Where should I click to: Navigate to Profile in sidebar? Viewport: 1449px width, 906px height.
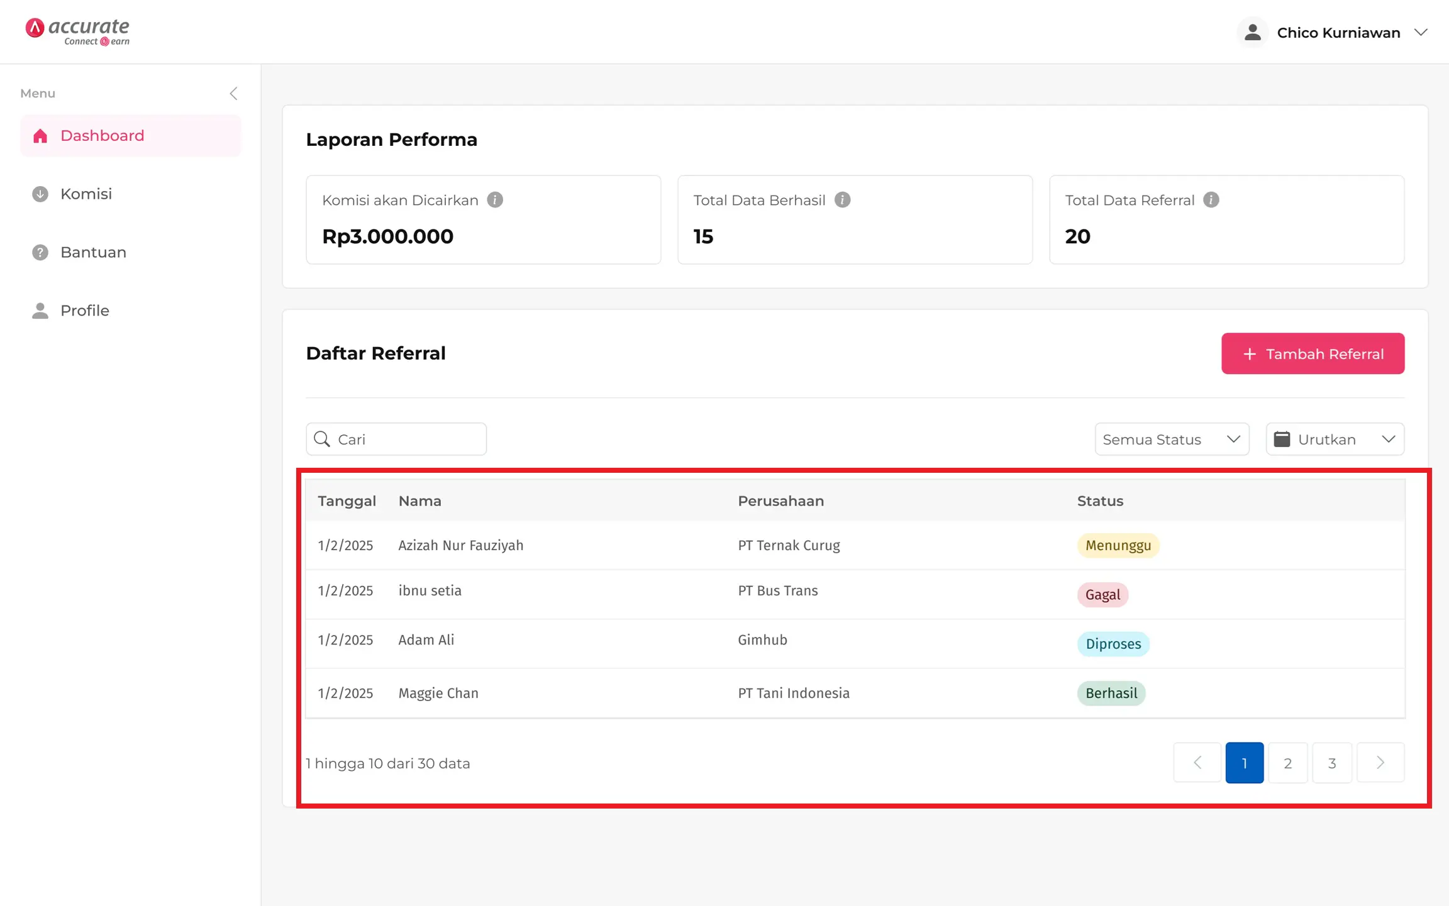[84, 311]
